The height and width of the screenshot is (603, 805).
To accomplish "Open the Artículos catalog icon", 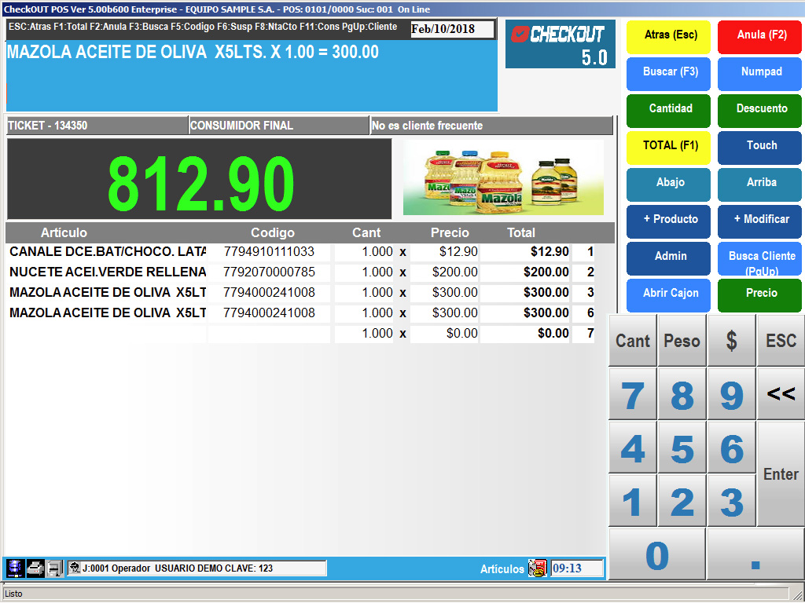I will [x=537, y=568].
